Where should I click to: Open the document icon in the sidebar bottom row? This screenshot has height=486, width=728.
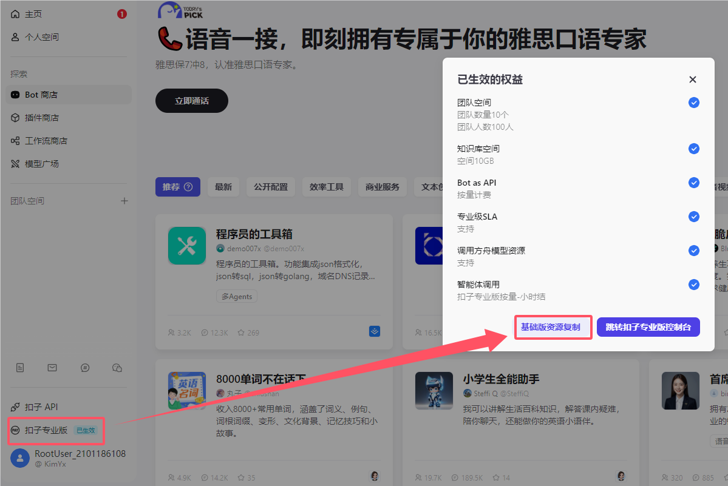point(20,368)
